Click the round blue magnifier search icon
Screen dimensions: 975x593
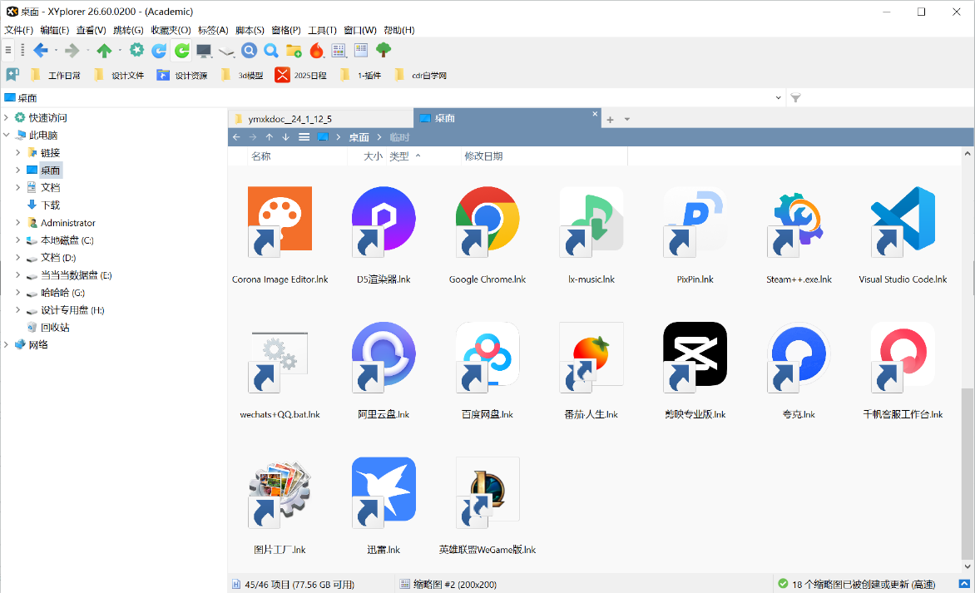point(249,51)
